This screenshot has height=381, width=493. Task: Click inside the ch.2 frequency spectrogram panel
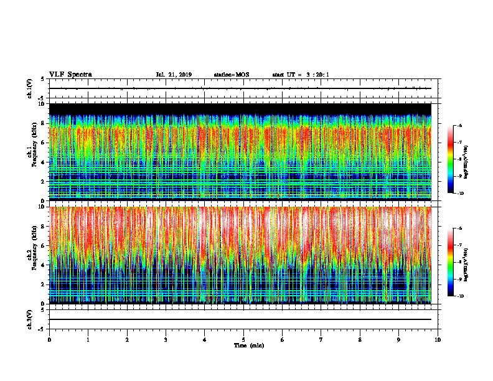pos(240,255)
